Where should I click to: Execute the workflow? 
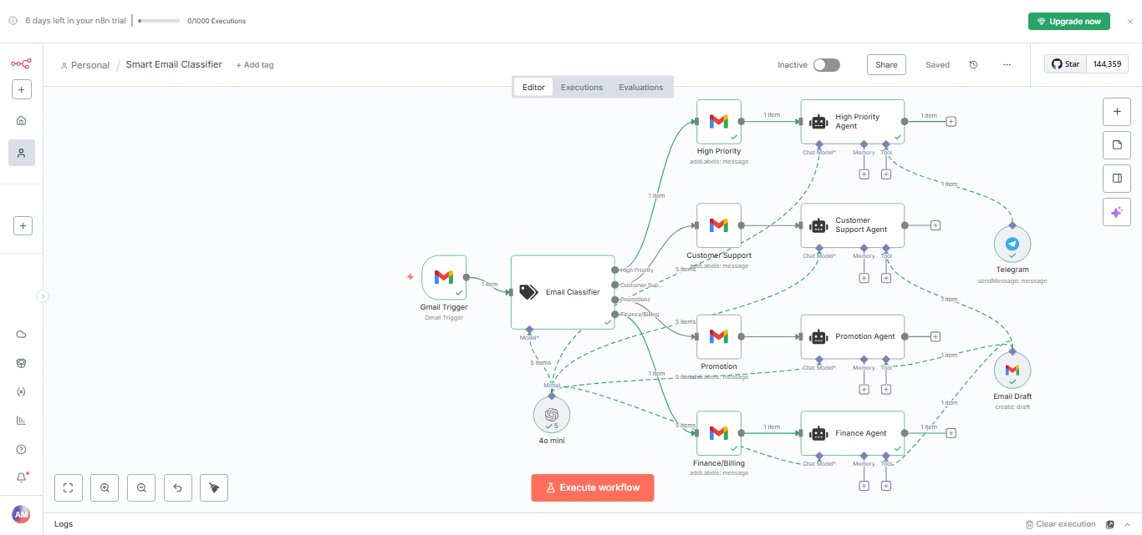click(592, 487)
